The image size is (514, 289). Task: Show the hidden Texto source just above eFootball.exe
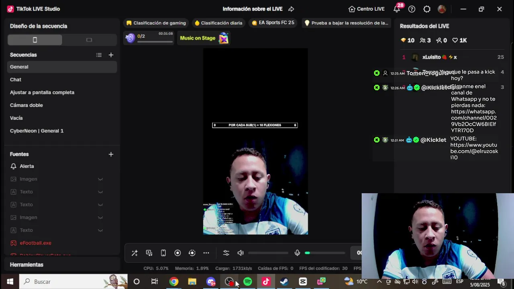[100, 230]
